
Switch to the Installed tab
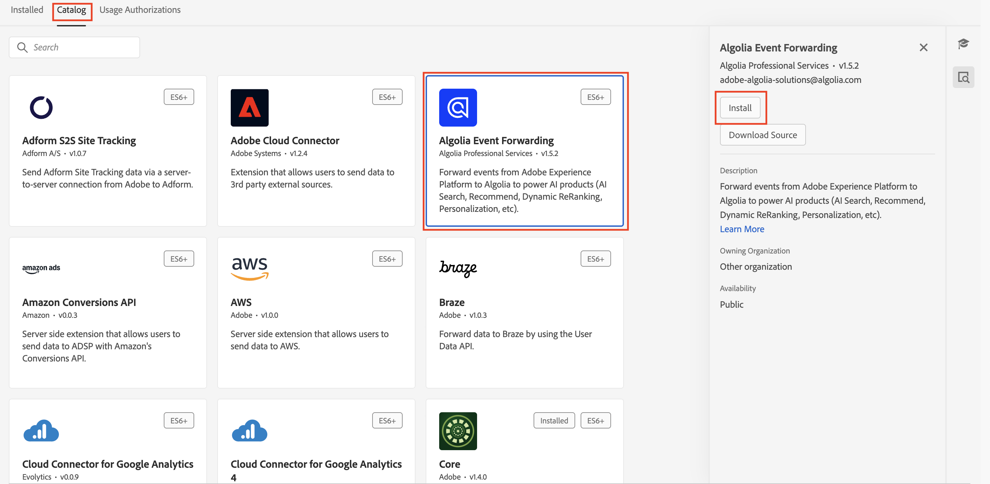[x=27, y=9]
